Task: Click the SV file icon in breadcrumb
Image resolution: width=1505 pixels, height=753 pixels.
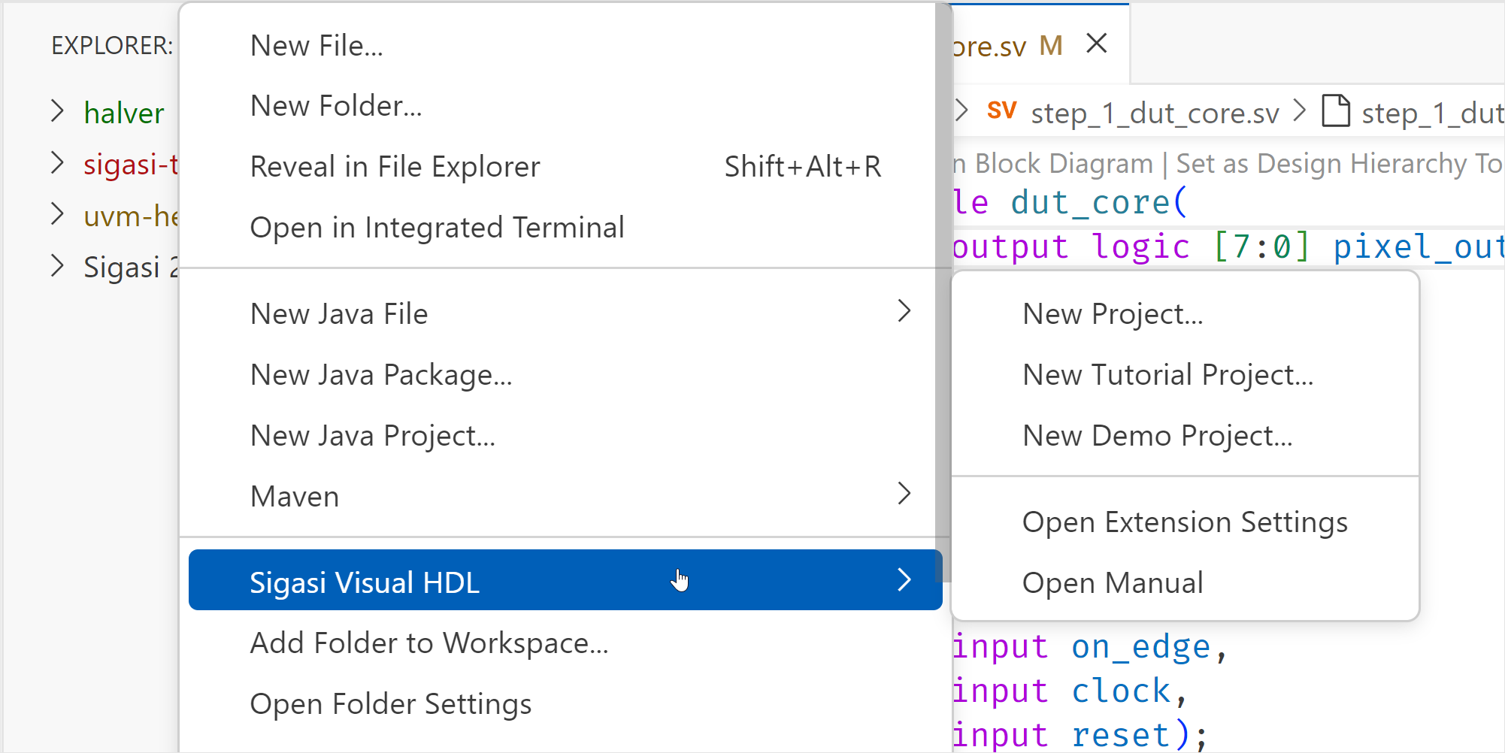Action: (x=1001, y=111)
